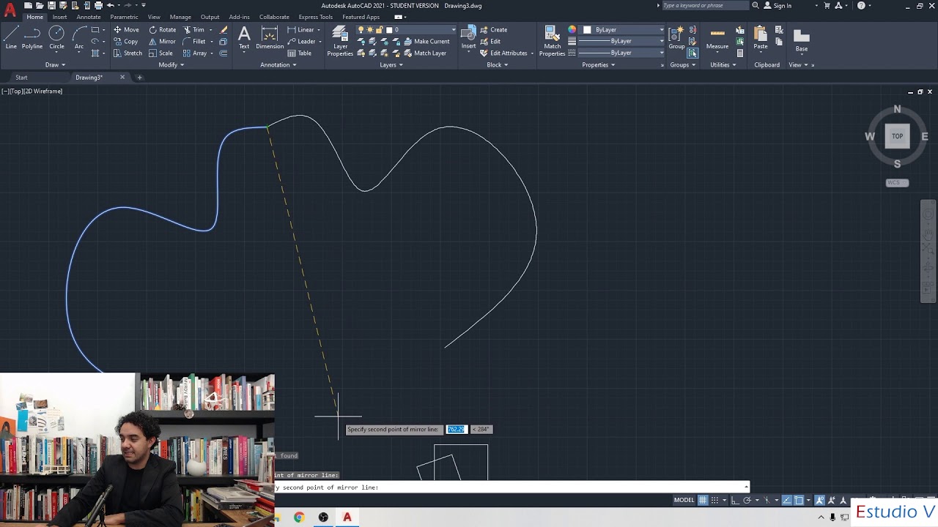Select the Polyline tool

coord(32,38)
